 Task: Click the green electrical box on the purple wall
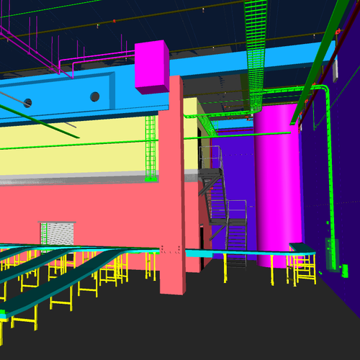[x=345, y=271]
